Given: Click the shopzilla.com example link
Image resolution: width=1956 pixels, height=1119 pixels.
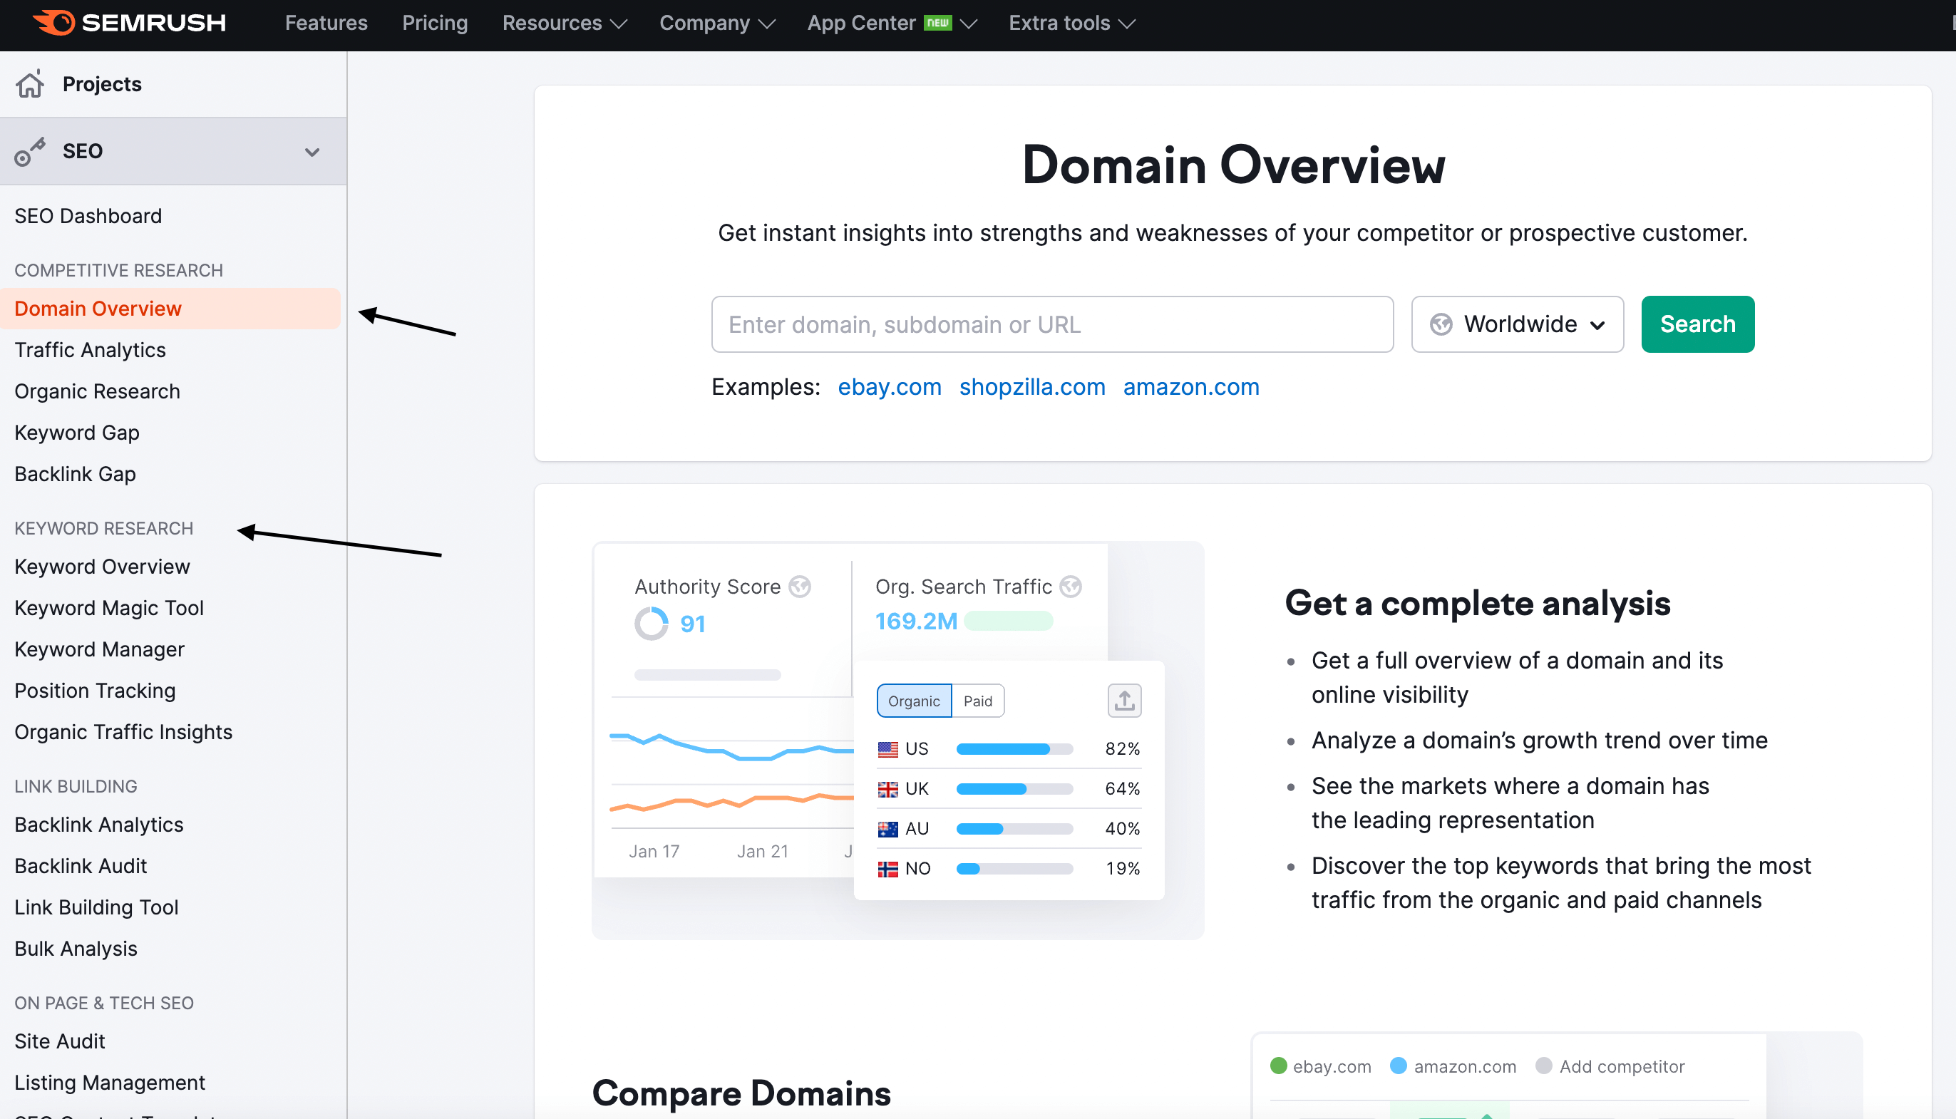Looking at the screenshot, I should (x=1032, y=386).
